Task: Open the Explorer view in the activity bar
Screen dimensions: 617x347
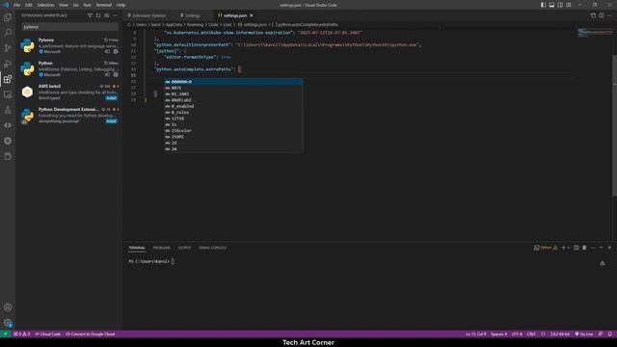Action: pyautogui.click(x=8, y=17)
